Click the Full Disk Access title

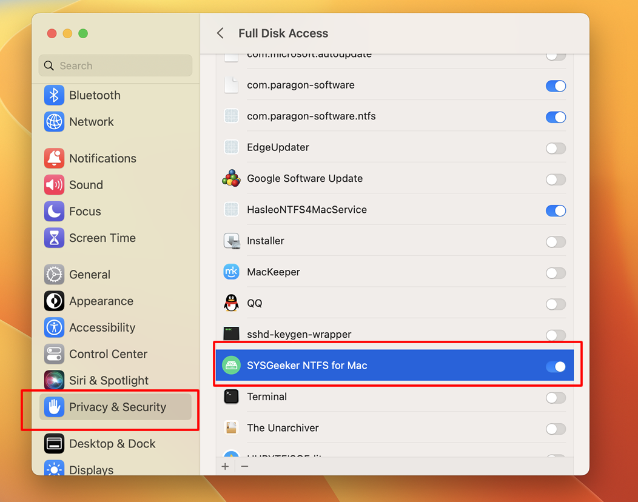click(283, 33)
